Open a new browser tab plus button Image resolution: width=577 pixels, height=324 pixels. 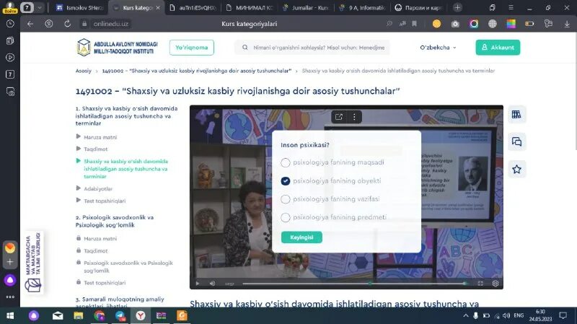457,8
